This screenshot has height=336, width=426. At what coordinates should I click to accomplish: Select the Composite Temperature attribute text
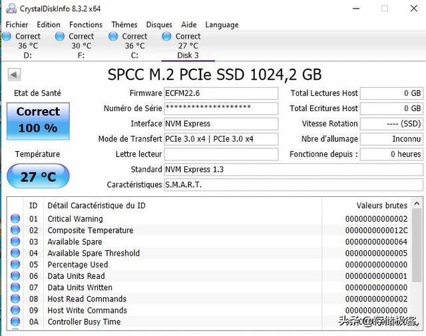91,230
